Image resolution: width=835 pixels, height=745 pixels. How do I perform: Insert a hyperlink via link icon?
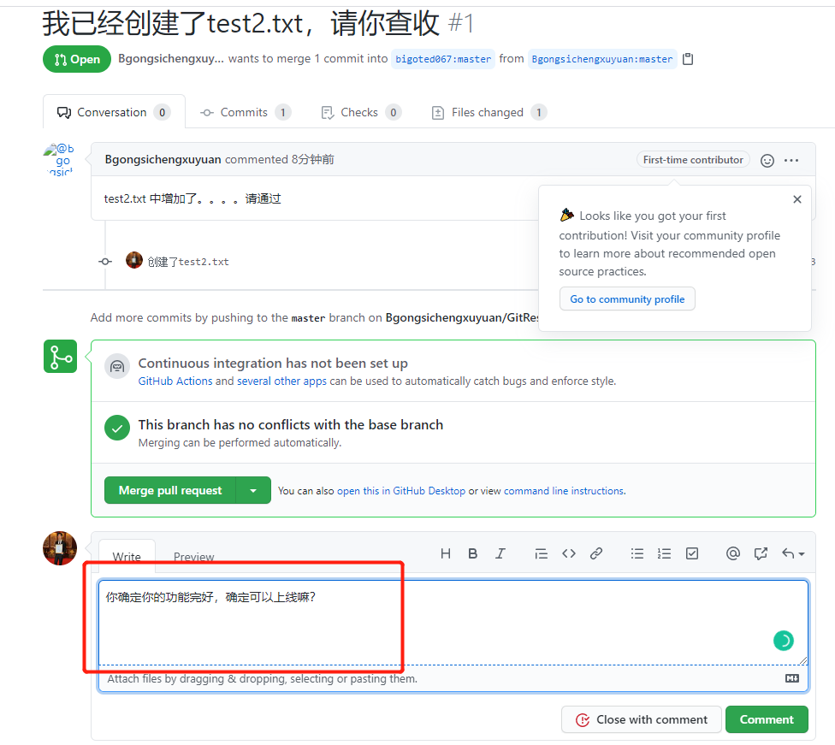[x=596, y=553]
